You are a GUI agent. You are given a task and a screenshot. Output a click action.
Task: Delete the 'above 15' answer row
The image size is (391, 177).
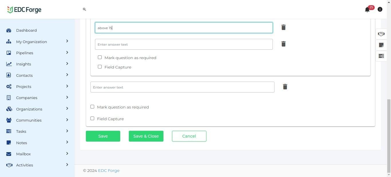(283, 27)
